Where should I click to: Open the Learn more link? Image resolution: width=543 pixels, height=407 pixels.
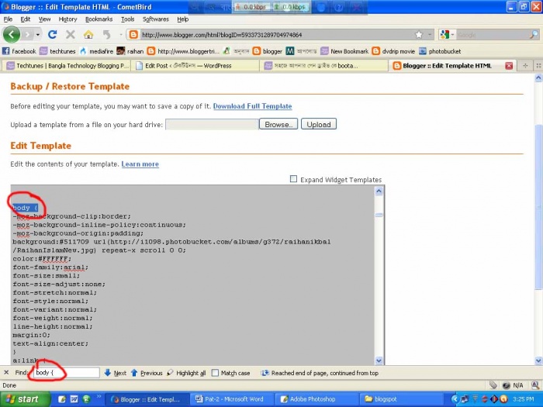pyautogui.click(x=140, y=164)
